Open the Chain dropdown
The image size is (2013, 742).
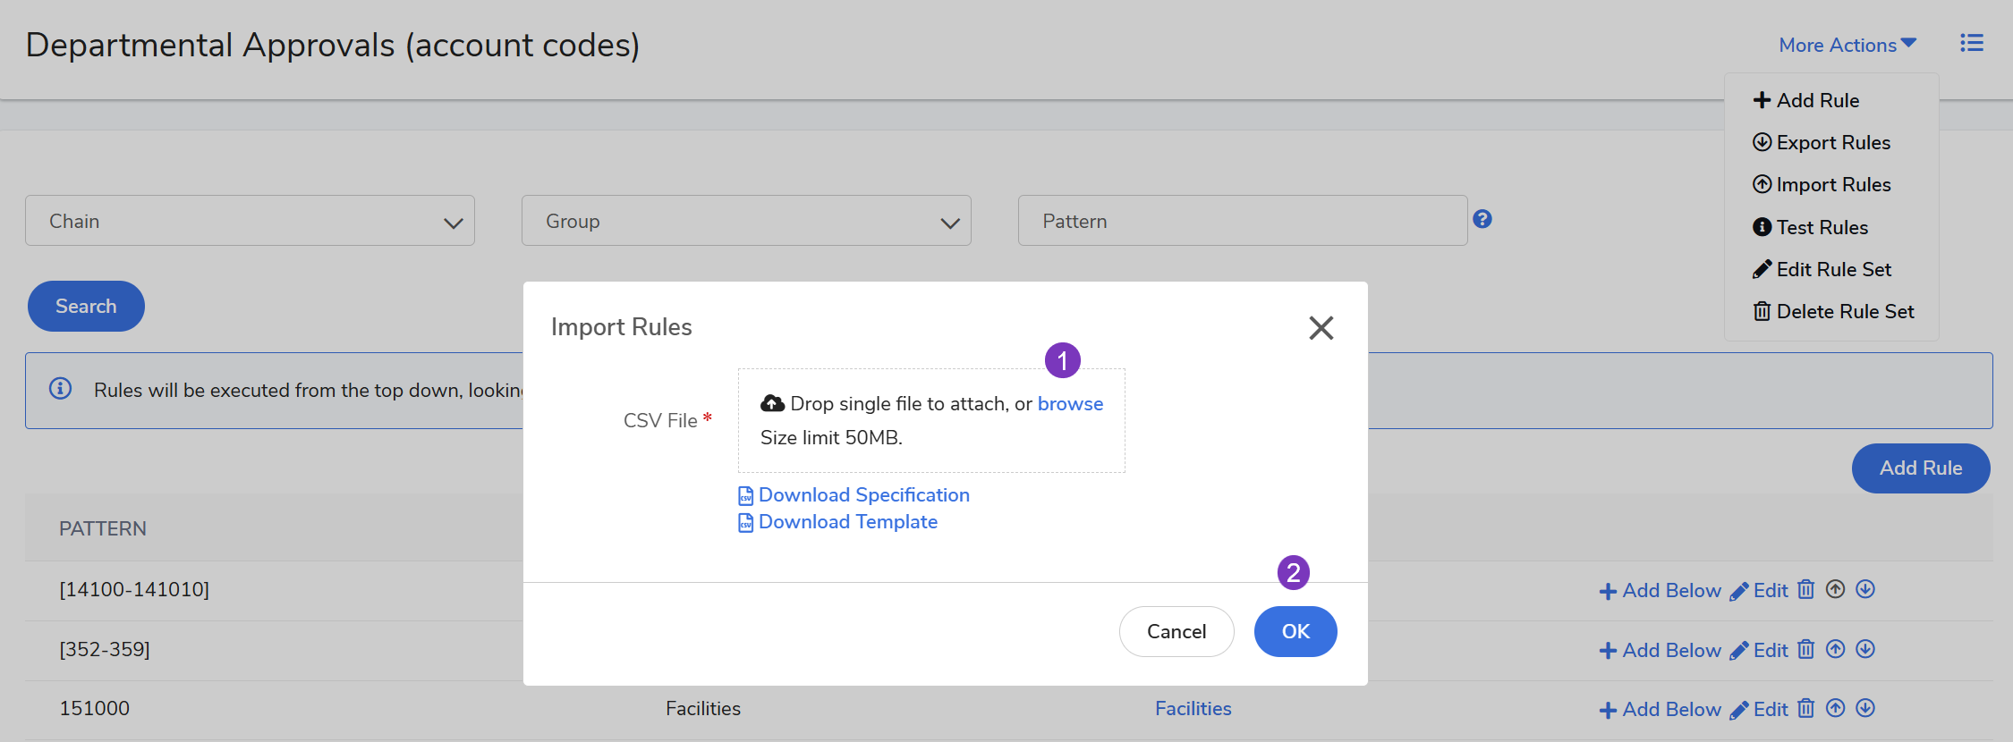point(250,221)
